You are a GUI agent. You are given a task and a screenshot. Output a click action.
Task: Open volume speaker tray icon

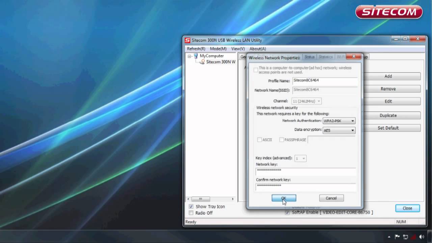(x=422, y=237)
